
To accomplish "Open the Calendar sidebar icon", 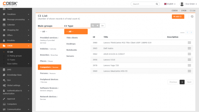I will tap(4, 25).
